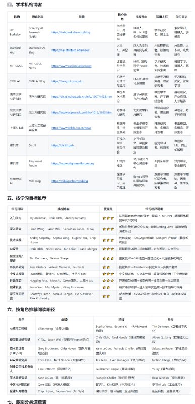Click the 开源生态 row label
Screen dimensions: 195x404
coord(16,281)
